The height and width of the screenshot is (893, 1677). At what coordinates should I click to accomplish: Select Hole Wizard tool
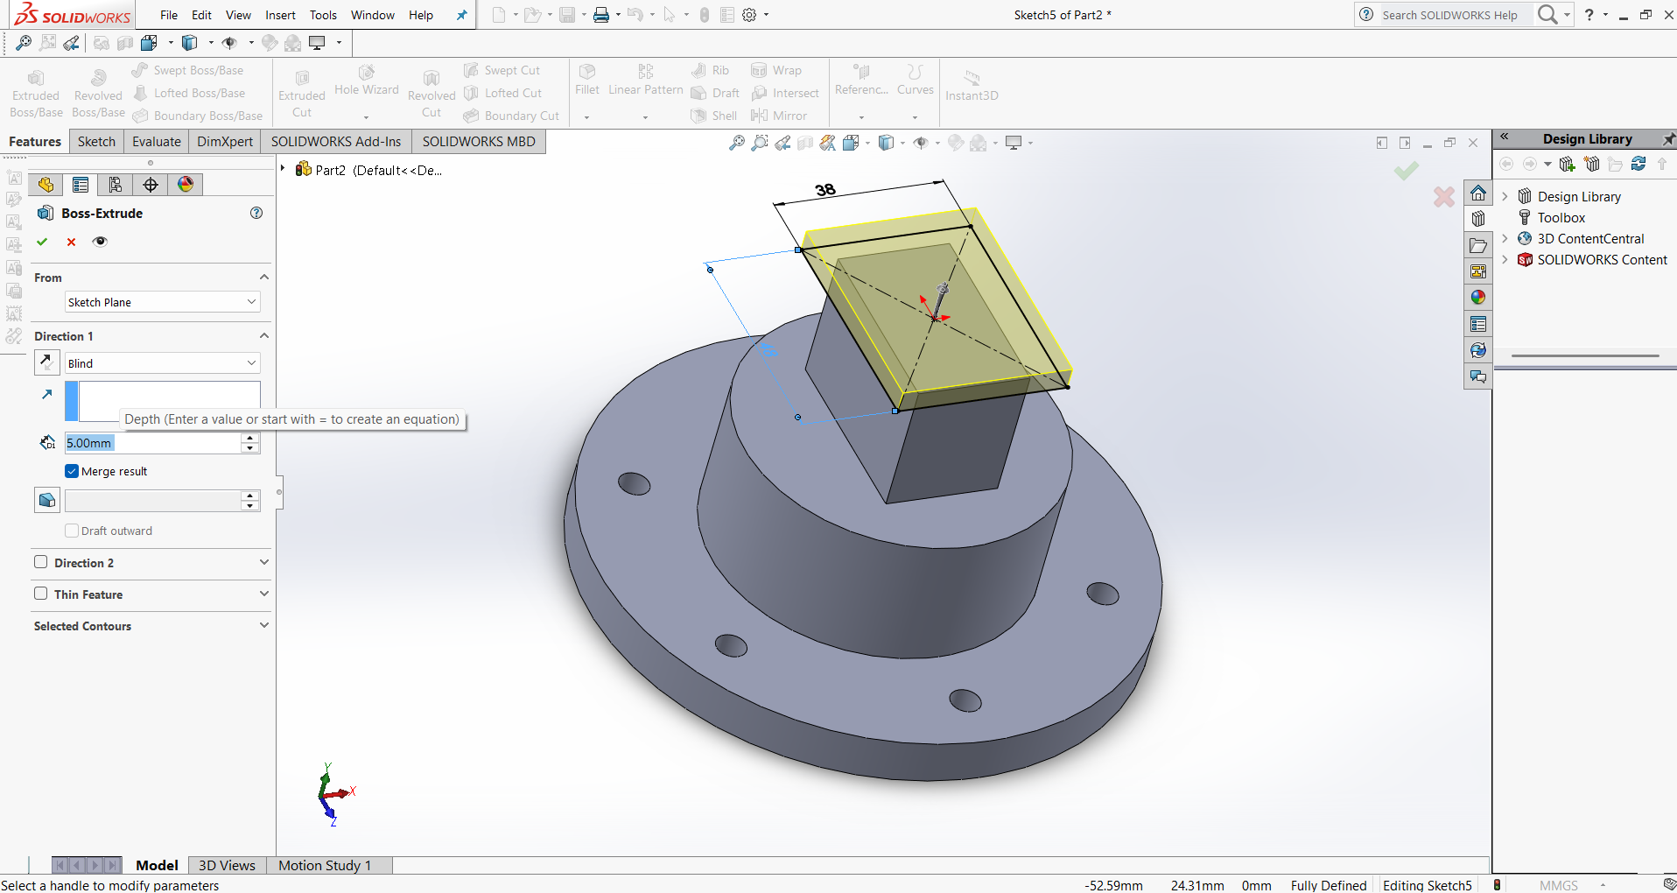[367, 81]
